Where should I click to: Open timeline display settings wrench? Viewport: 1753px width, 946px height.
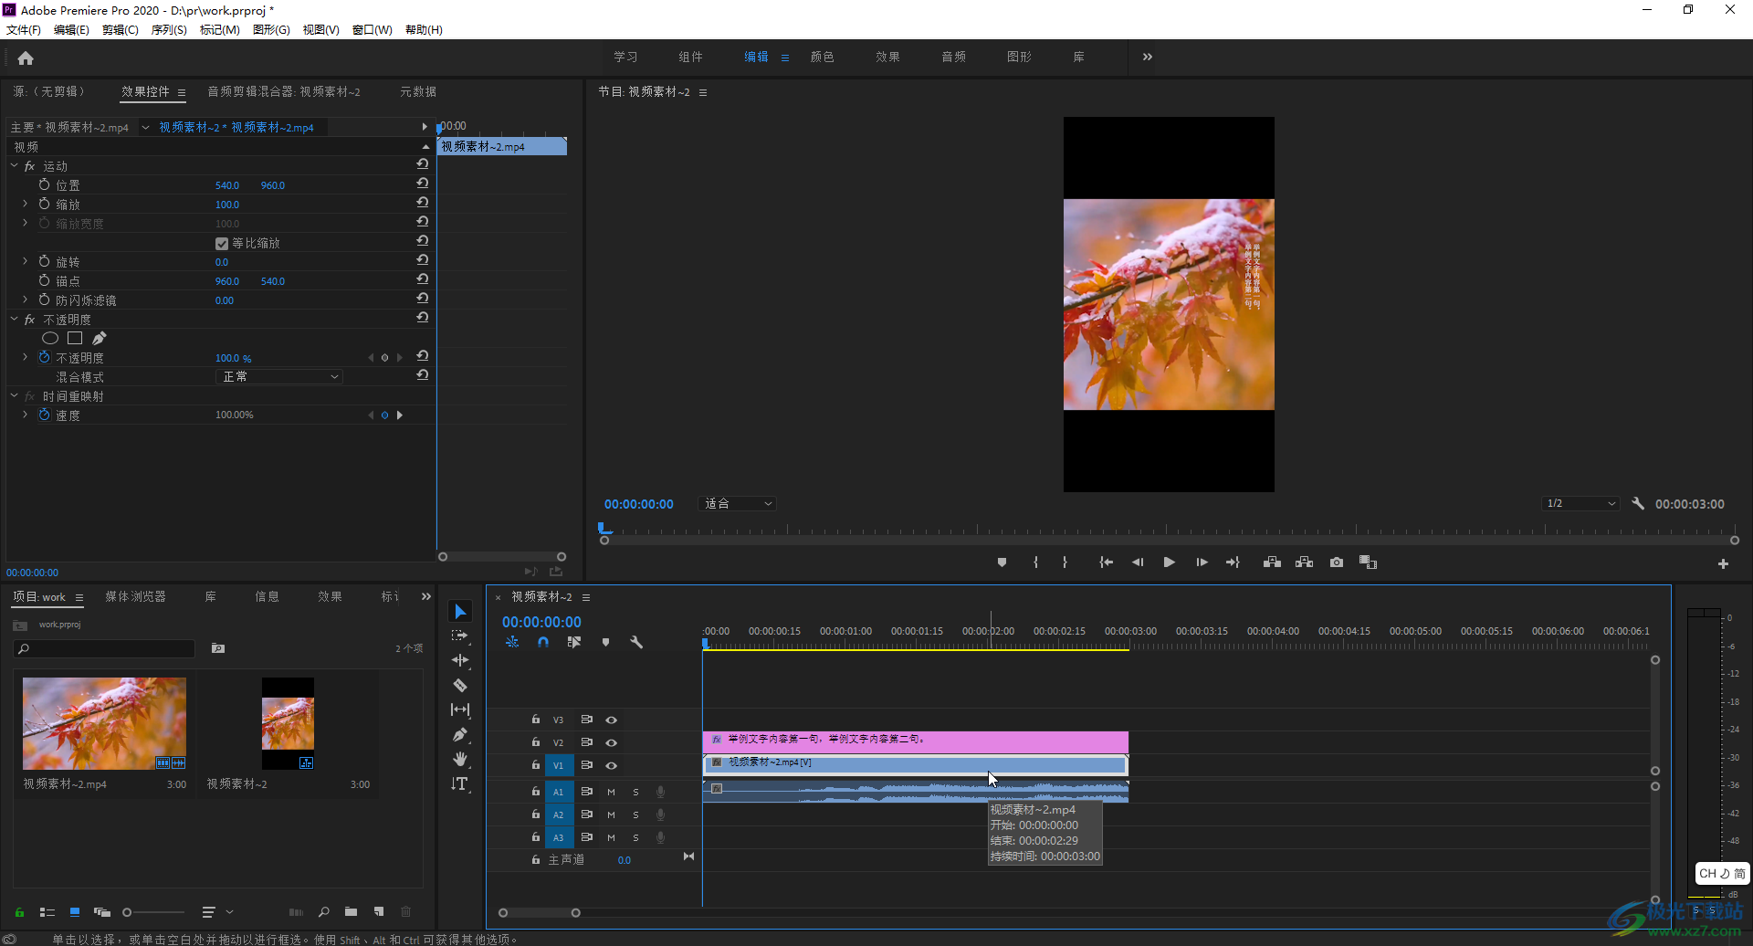pos(636,643)
